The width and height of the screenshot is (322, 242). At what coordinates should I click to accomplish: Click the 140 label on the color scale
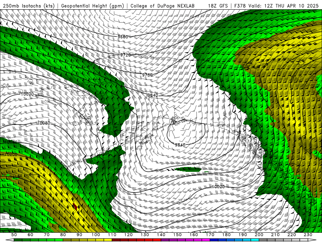tap(161, 235)
